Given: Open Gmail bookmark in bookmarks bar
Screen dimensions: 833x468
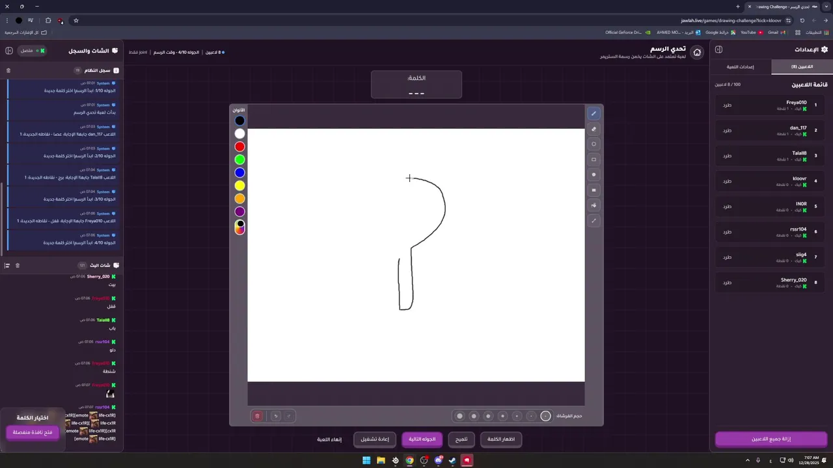Looking at the screenshot, I should point(776,32).
